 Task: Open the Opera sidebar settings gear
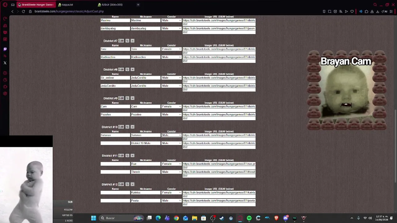tap(5, 94)
